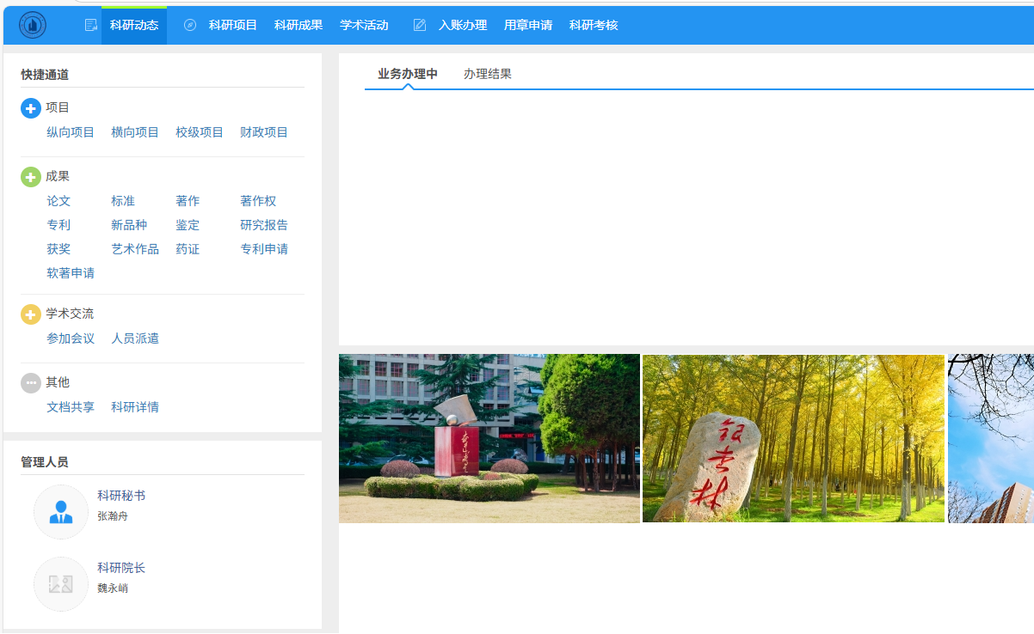Click the compass icon before 科研项目
This screenshot has height=634, width=1034.
coord(190,25)
